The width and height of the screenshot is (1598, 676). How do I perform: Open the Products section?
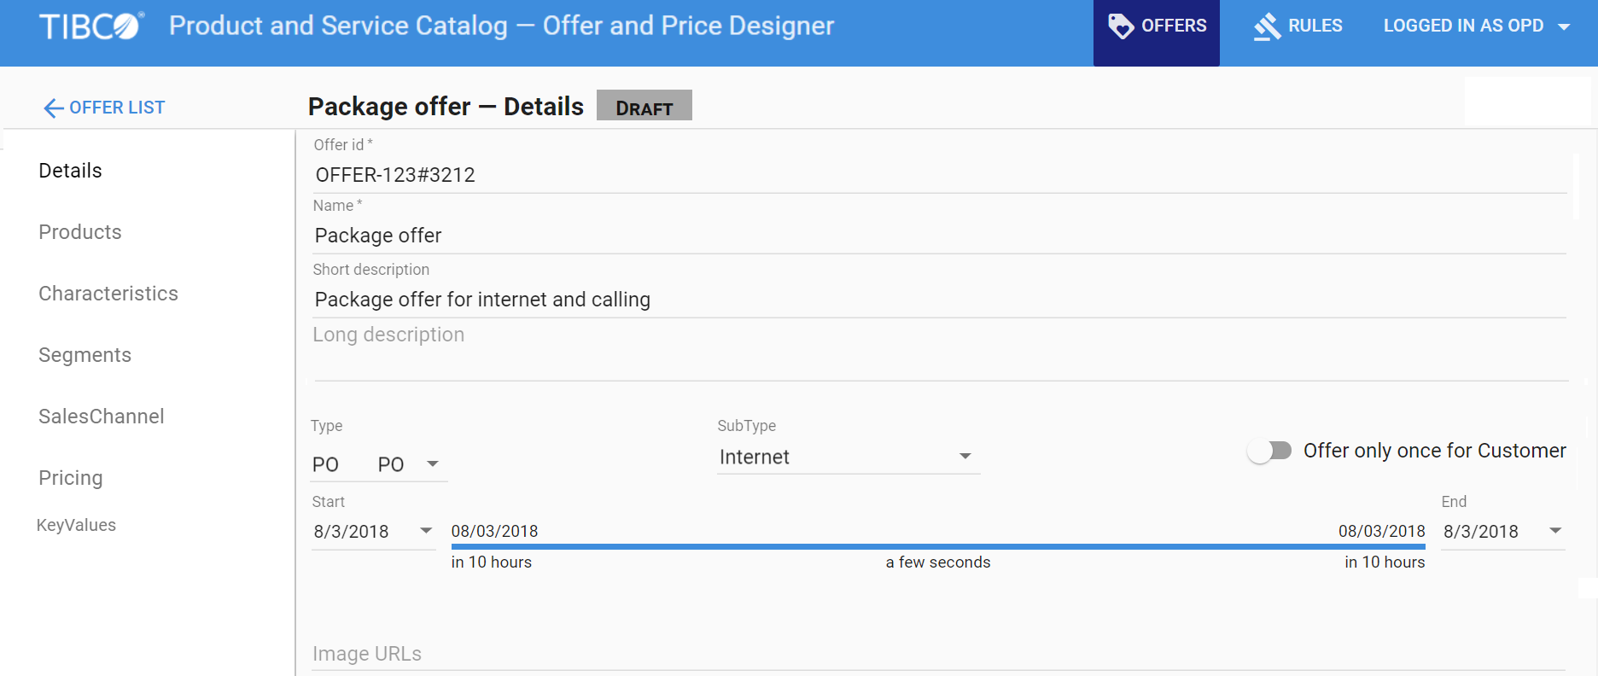(80, 232)
